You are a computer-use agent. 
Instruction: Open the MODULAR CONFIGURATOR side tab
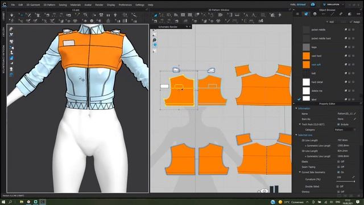click(x=3, y=59)
